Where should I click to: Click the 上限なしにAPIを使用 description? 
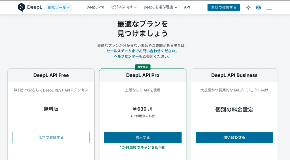pos(143,90)
